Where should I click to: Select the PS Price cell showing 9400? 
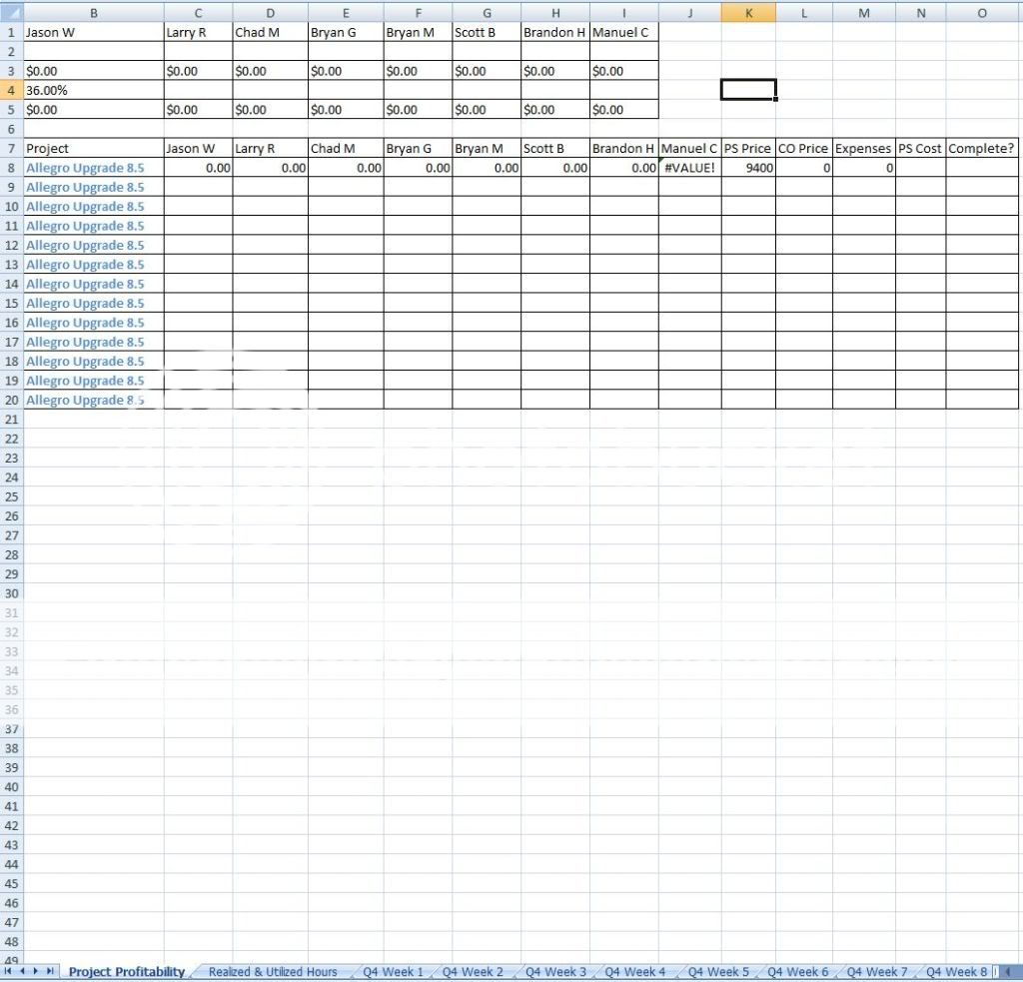coord(748,168)
